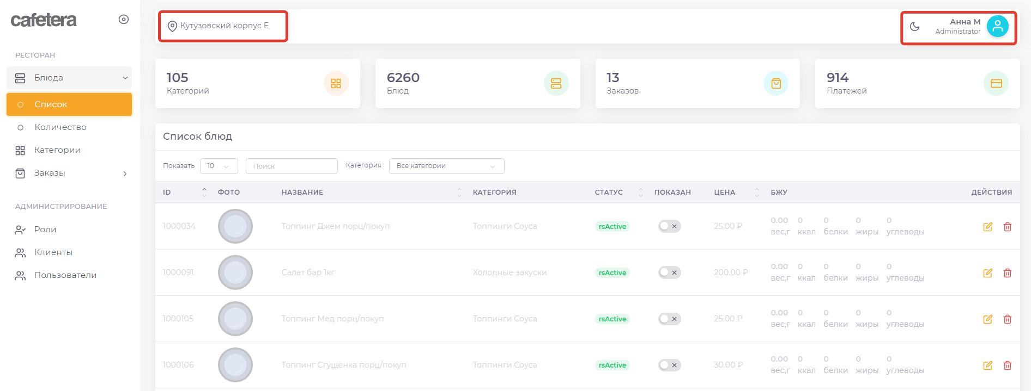Open the Показать rows count dropdown
The width and height of the screenshot is (1031, 391).
[x=219, y=166]
